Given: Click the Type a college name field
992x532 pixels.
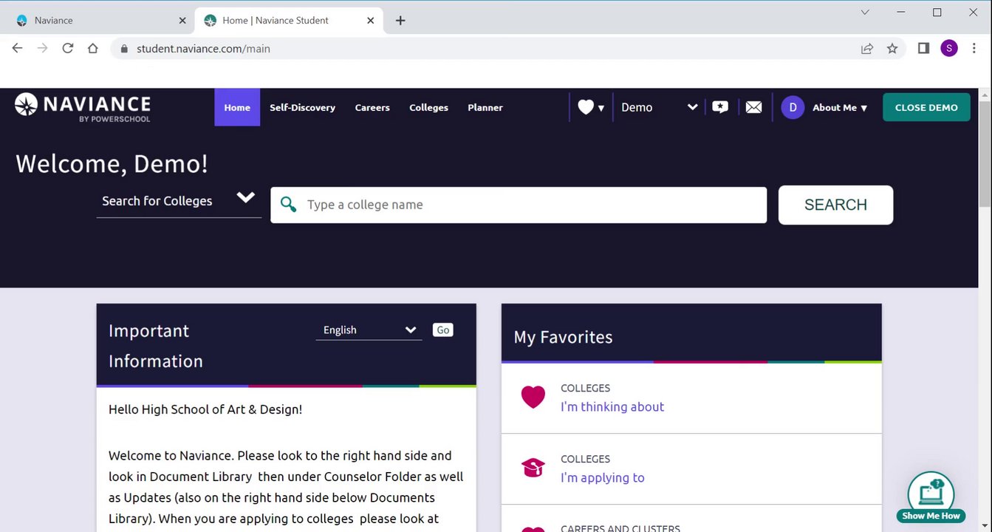Looking at the screenshot, I should [x=519, y=205].
